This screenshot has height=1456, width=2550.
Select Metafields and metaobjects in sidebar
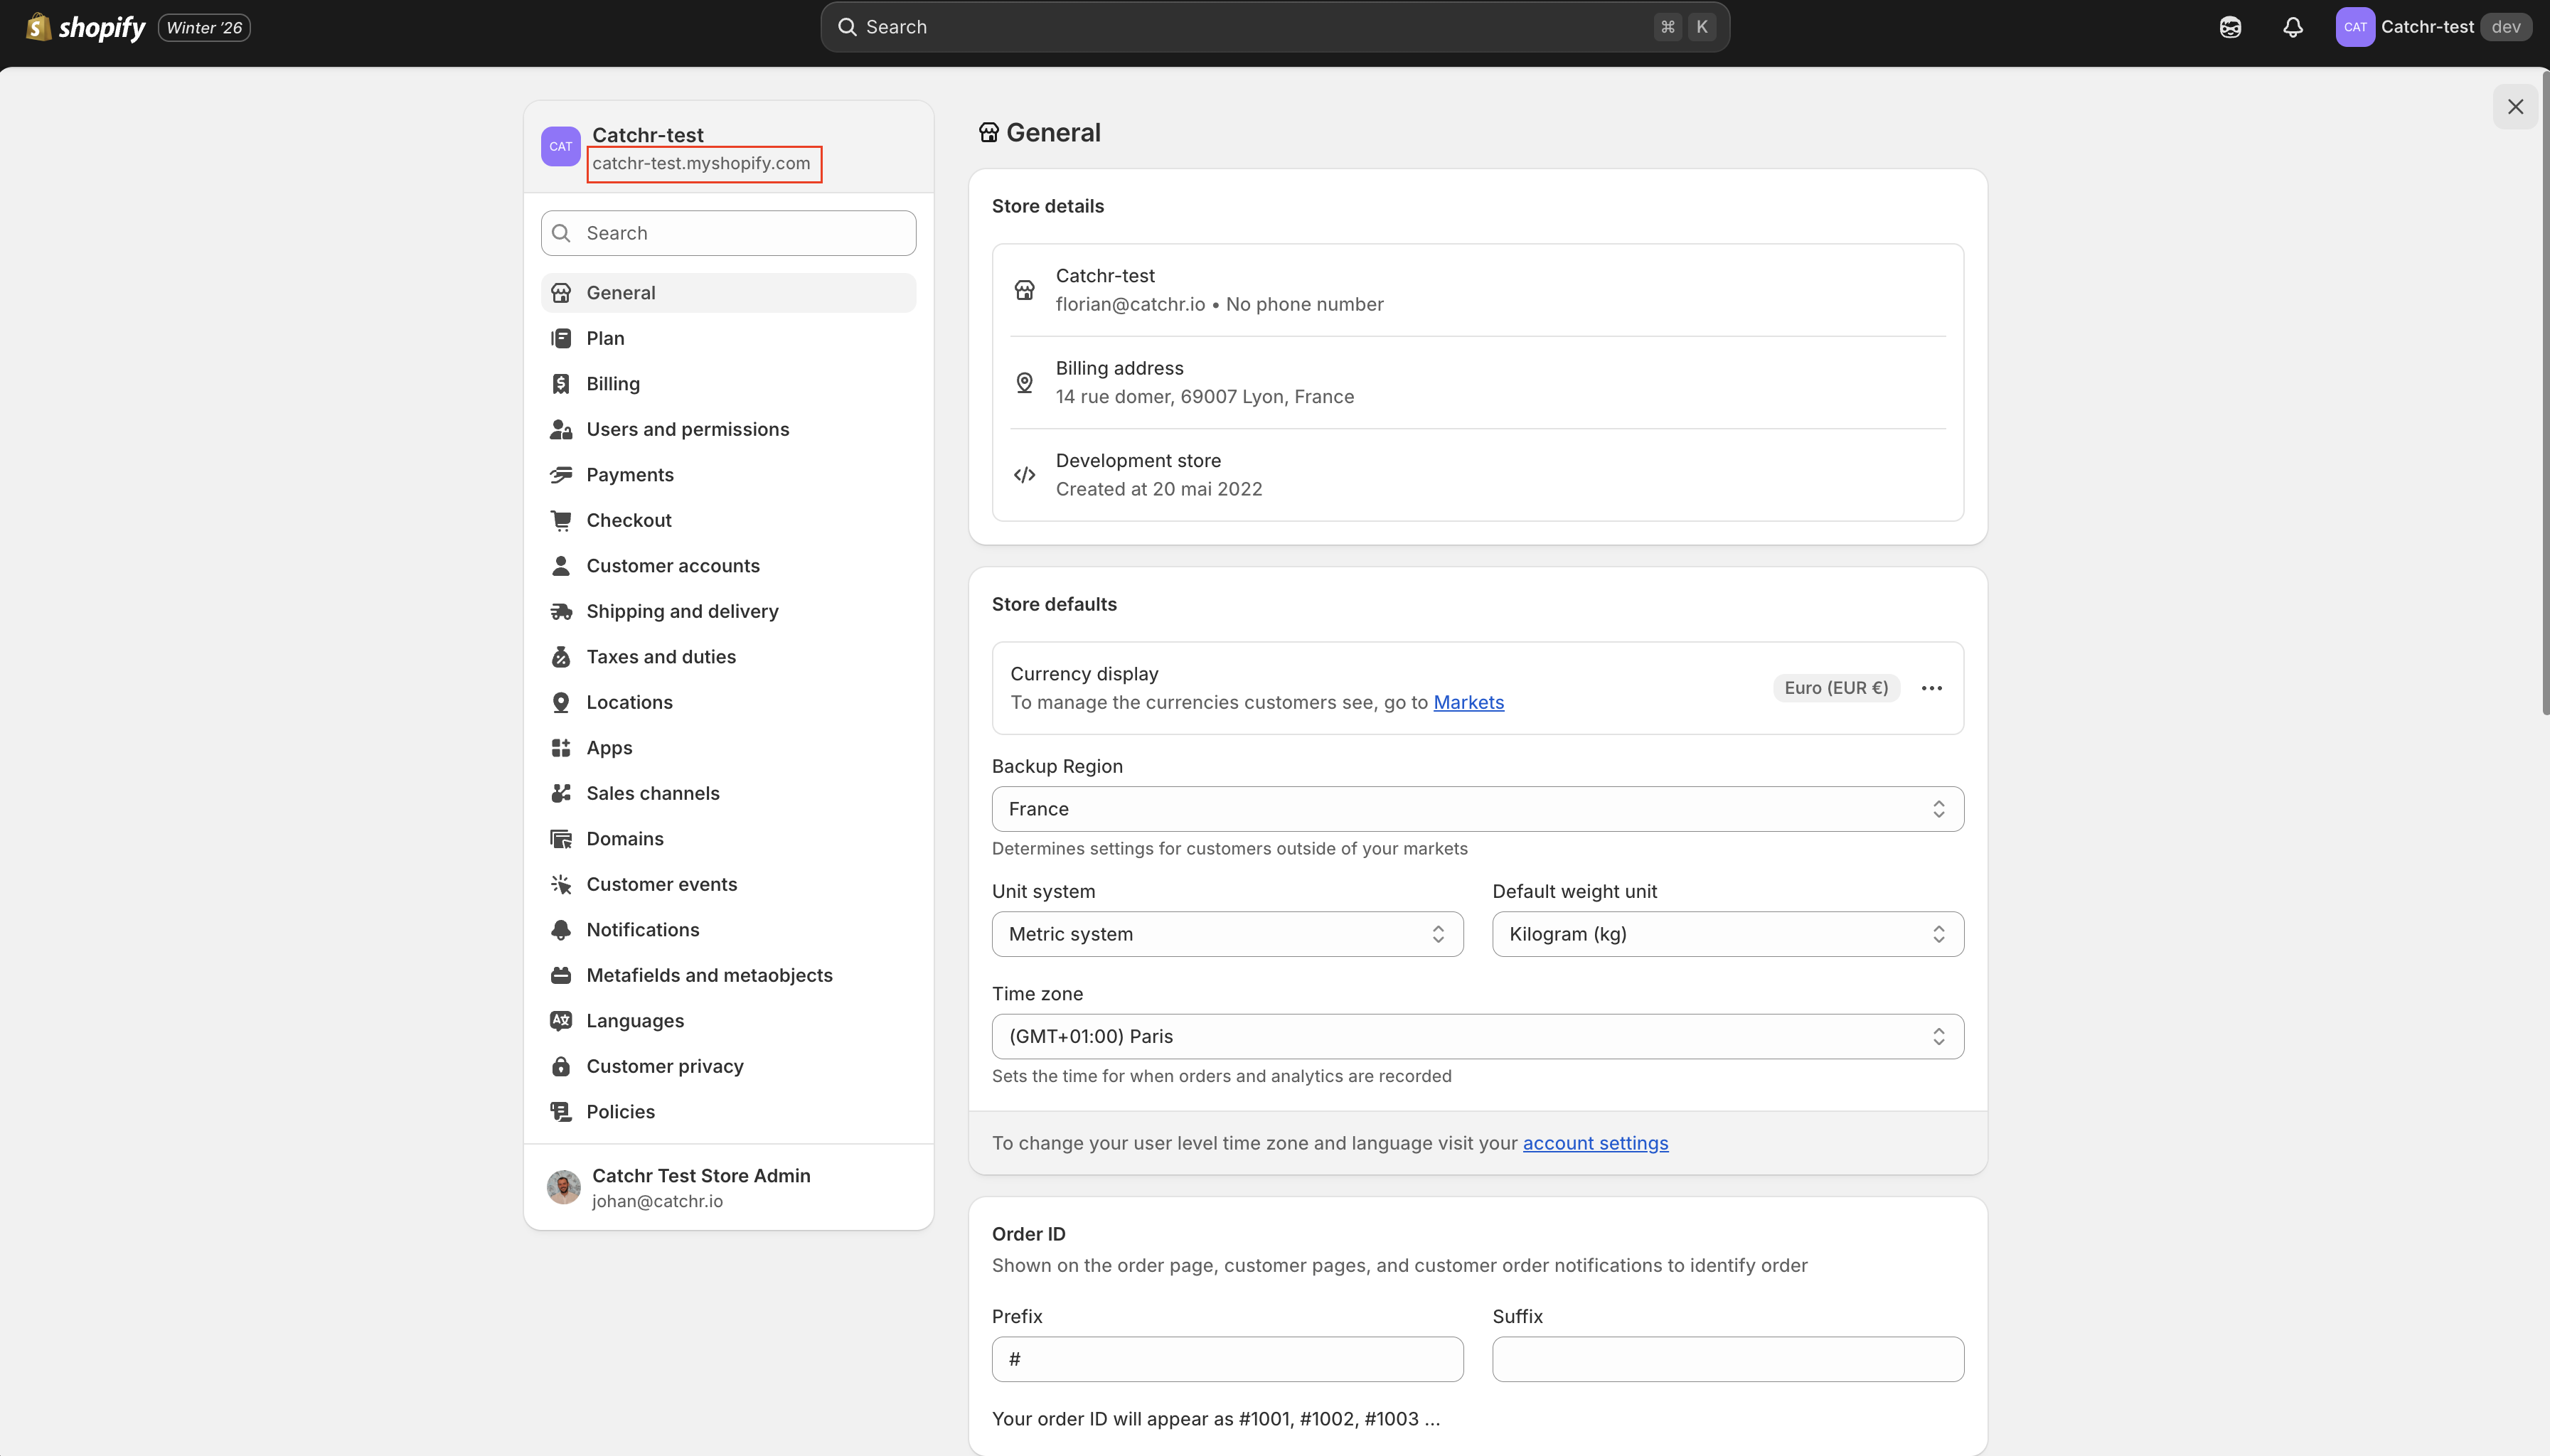click(709, 975)
